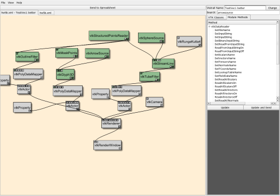Select vtkPolyDataMapper below vtkGlyph3D
This screenshot has width=280, height=196.
68,91
